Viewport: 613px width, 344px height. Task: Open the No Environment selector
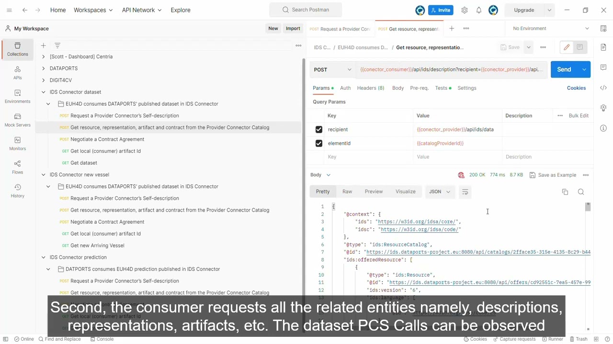(551, 29)
